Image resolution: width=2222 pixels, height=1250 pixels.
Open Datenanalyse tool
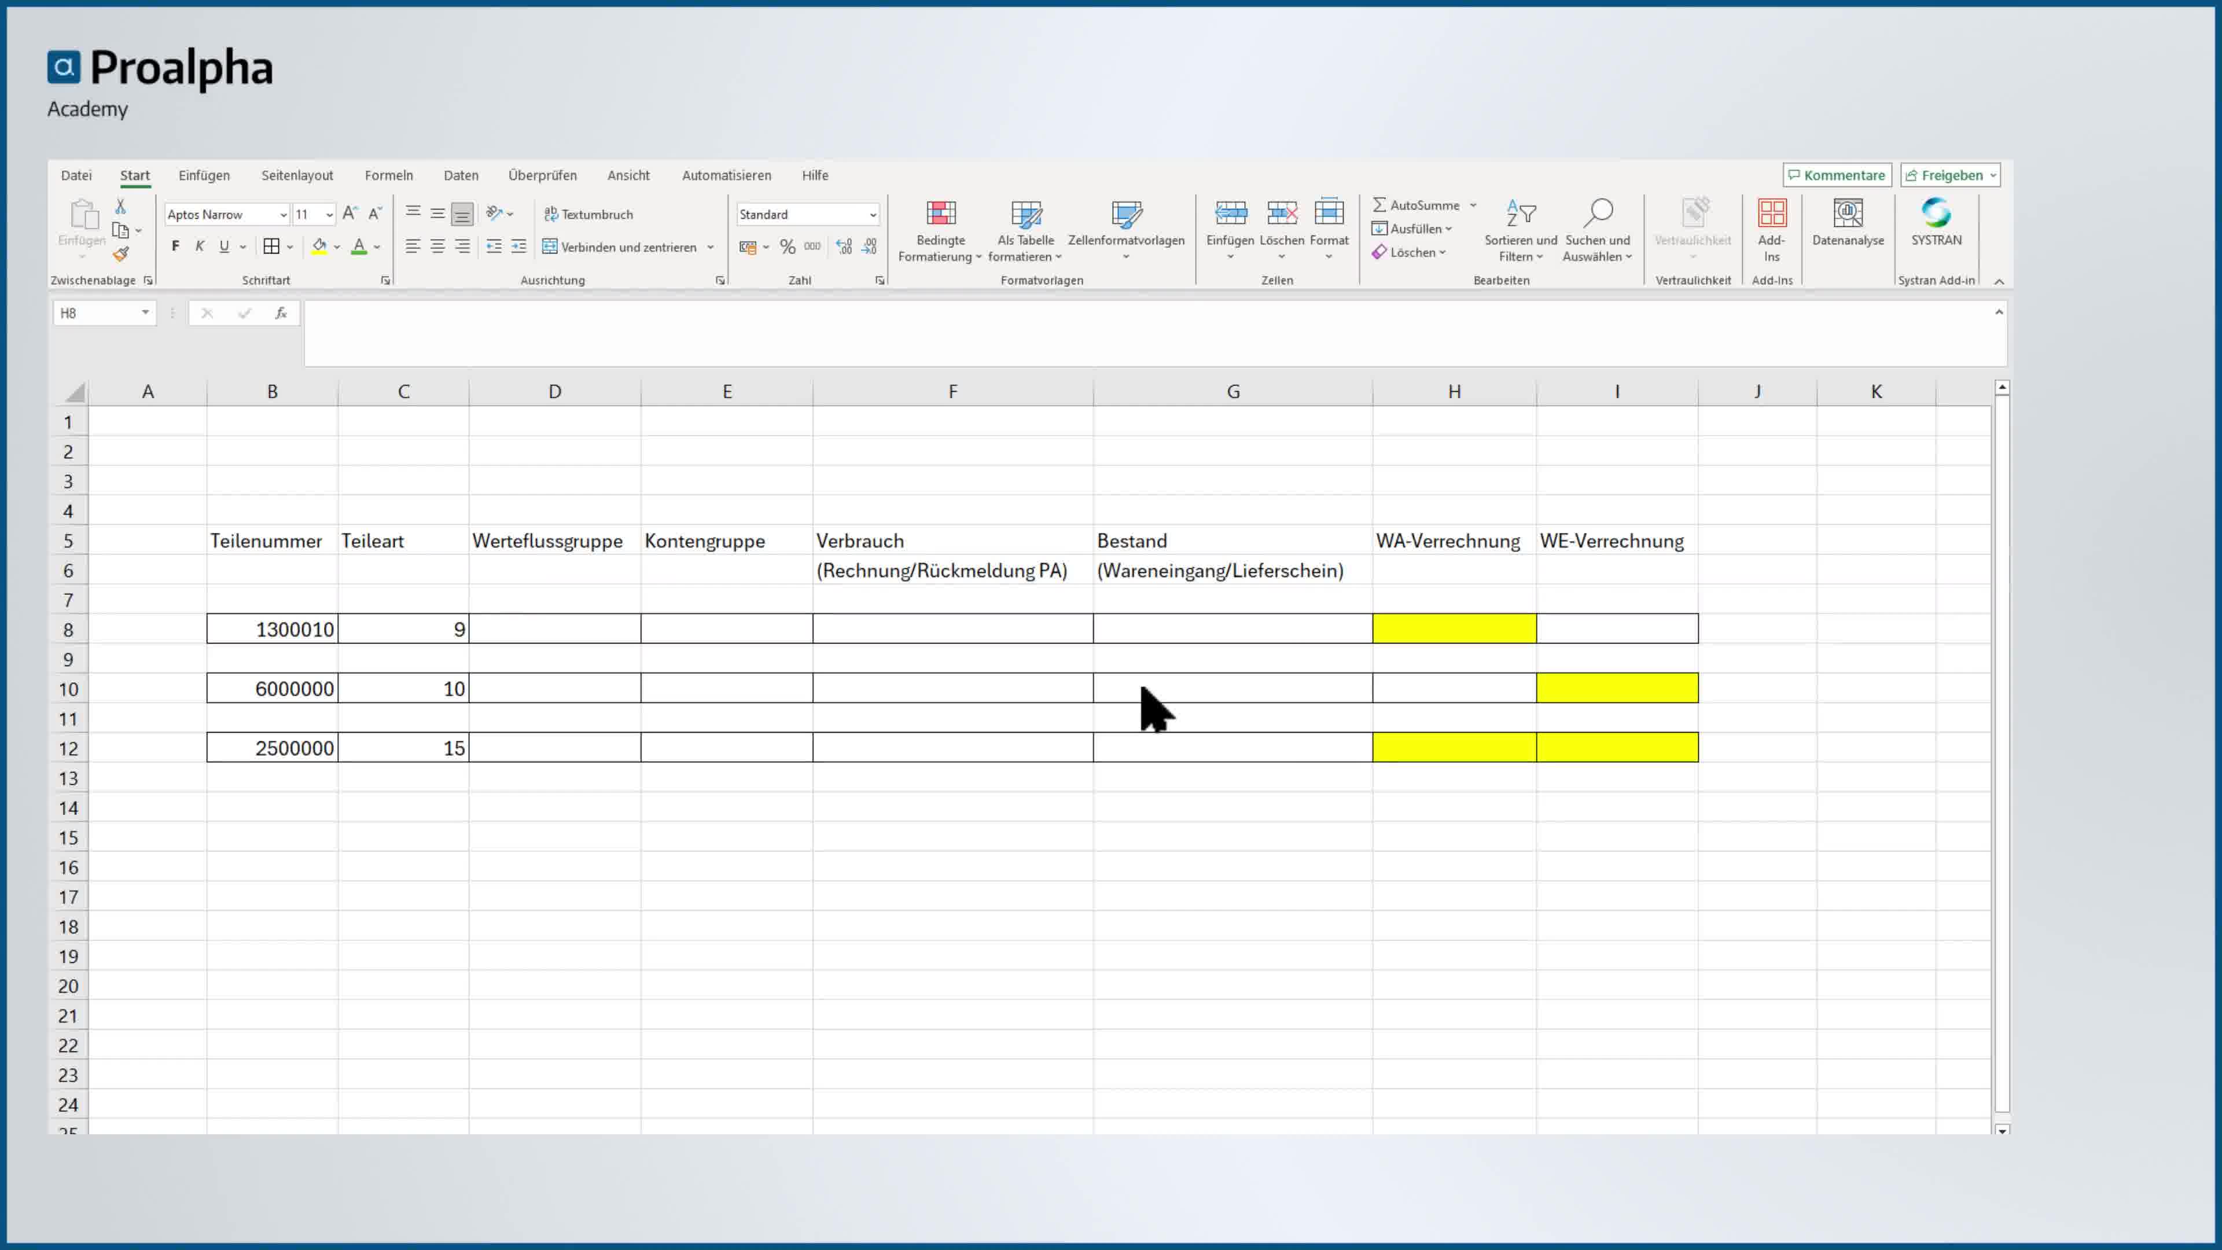coord(1849,223)
